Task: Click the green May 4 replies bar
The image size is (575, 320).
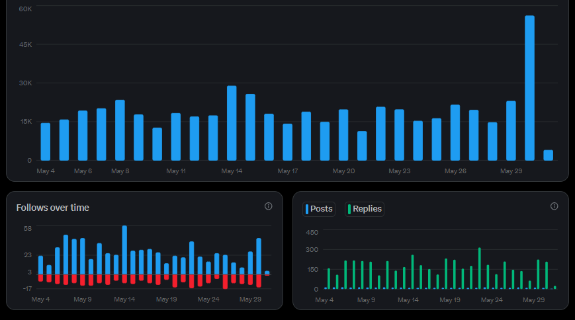Action: click(x=329, y=278)
